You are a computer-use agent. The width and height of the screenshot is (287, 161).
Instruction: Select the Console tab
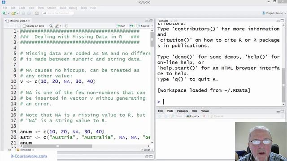point(163,21)
